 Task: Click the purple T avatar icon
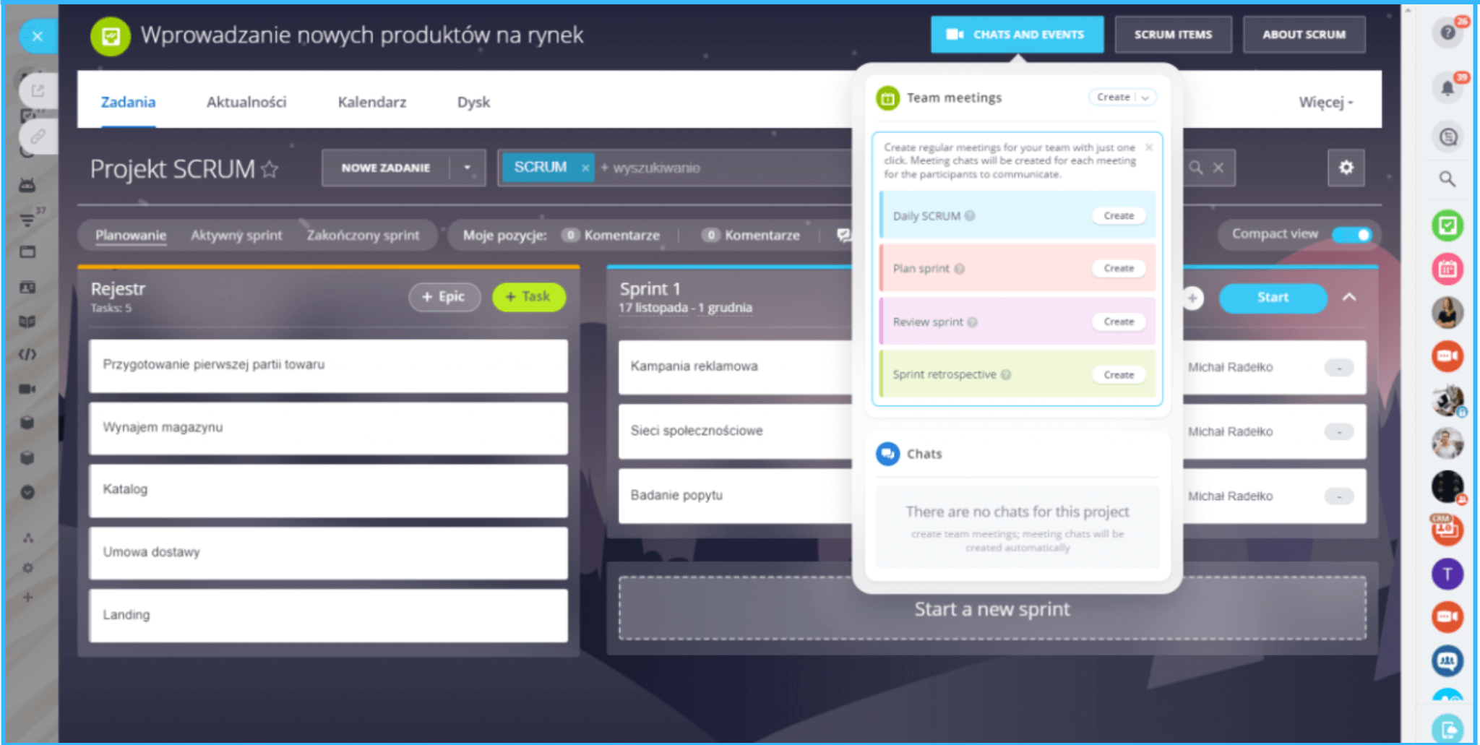click(x=1447, y=574)
